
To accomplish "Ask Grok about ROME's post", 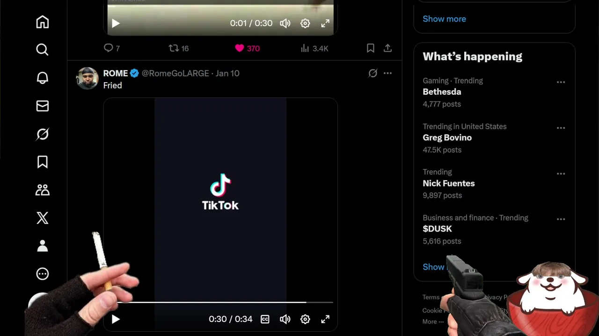I will tap(373, 73).
